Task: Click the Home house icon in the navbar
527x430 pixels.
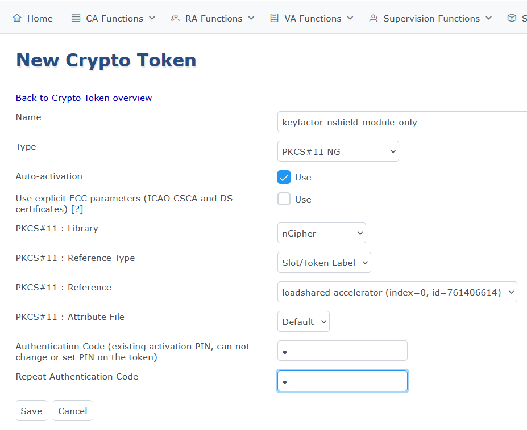Action: 17,18
